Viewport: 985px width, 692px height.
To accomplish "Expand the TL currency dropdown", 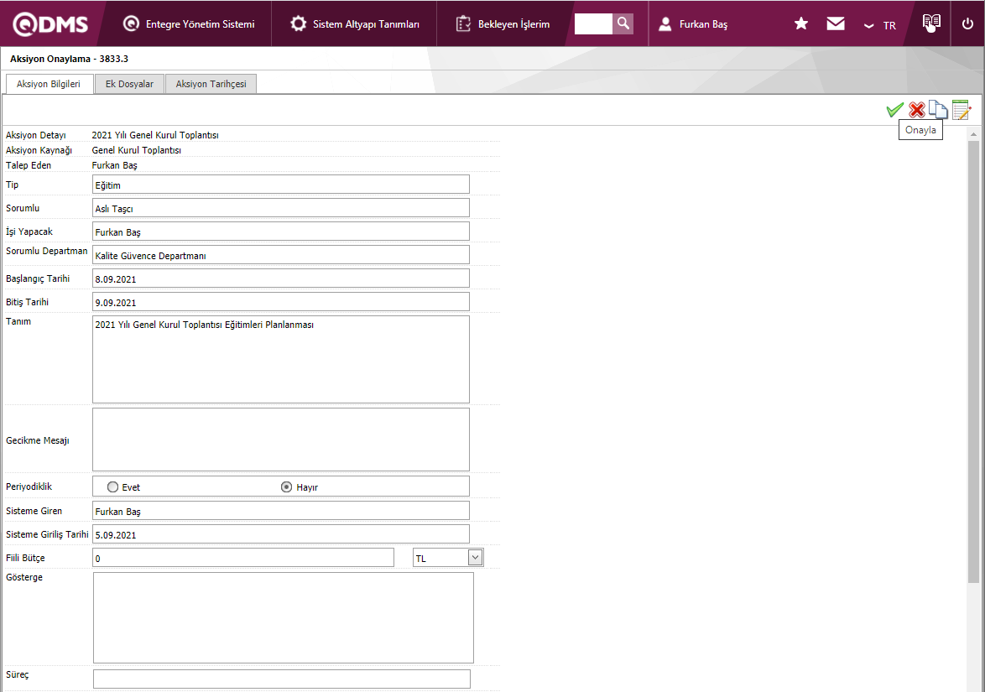I will point(475,557).
